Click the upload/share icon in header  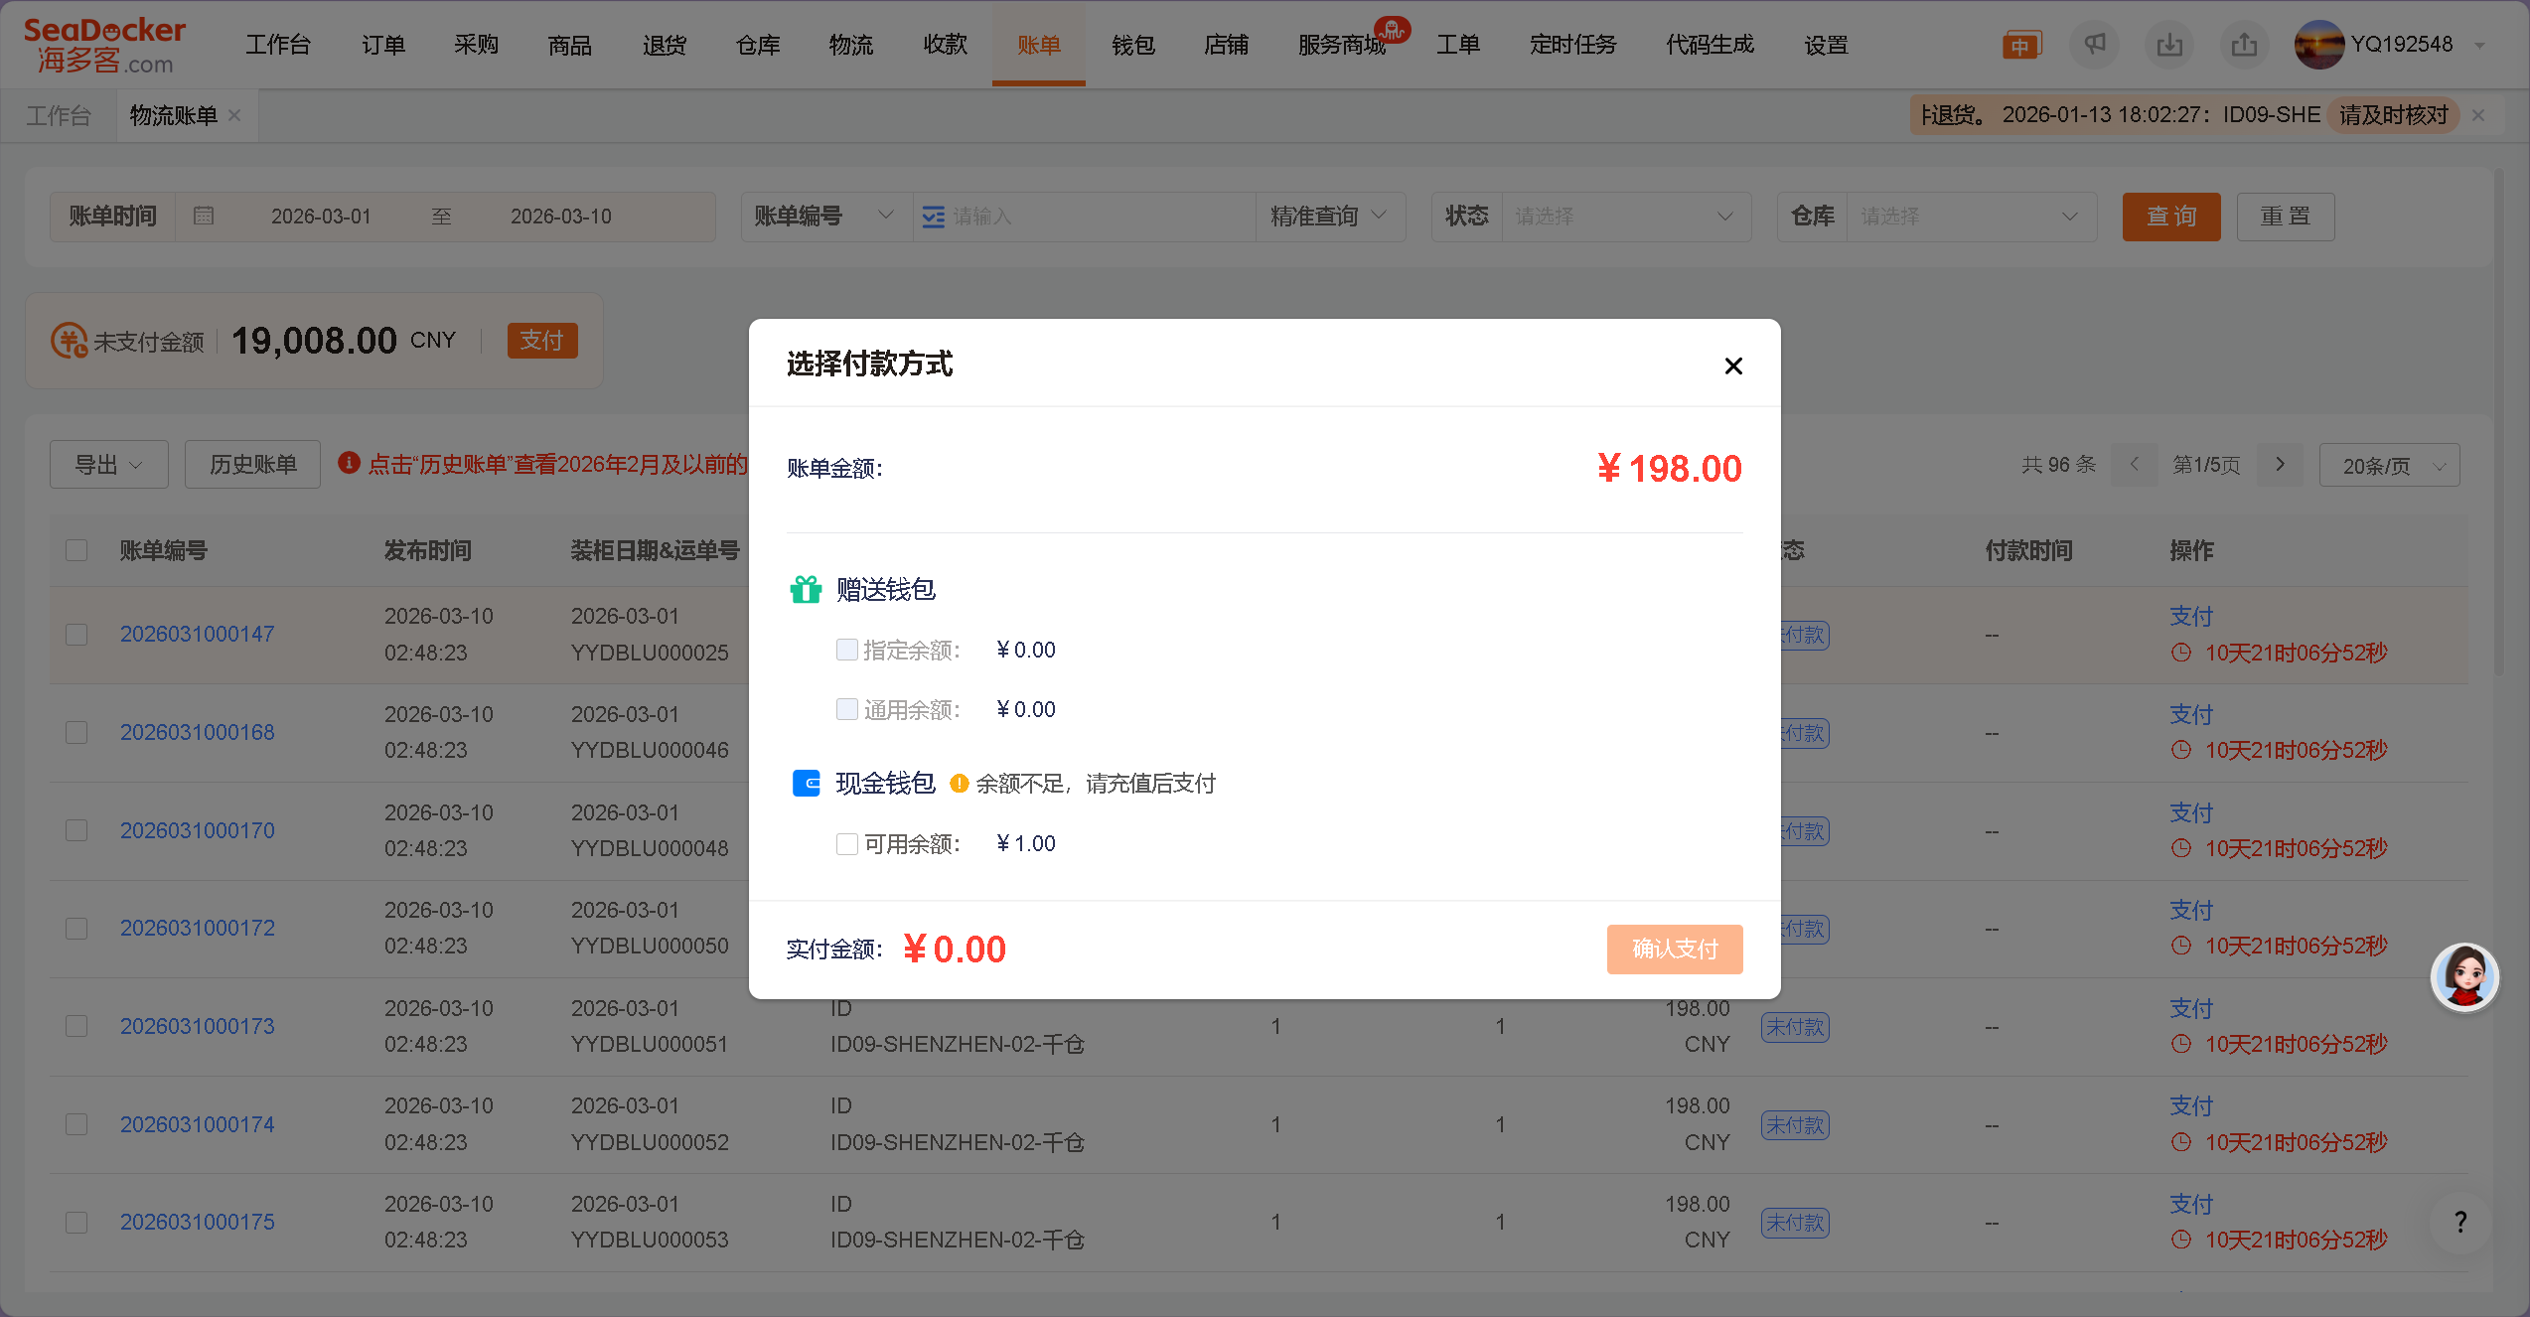[x=2244, y=45]
